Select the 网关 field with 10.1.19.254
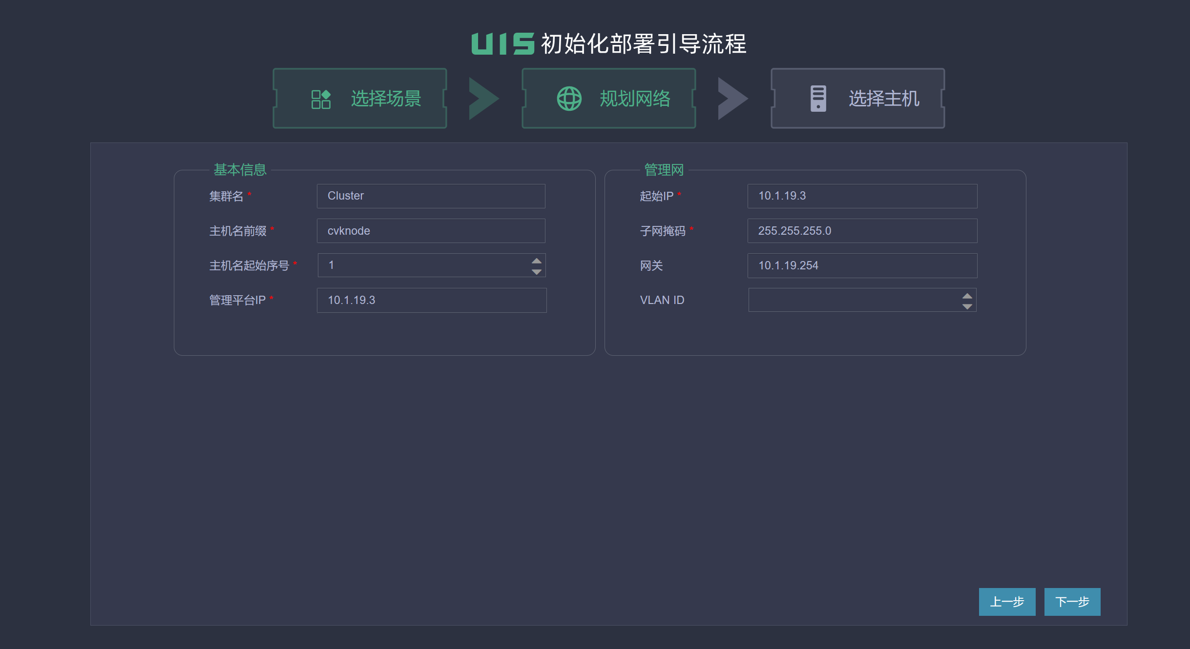Image resolution: width=1190 pixels, height=649 pixels. (x=862, y=265)
